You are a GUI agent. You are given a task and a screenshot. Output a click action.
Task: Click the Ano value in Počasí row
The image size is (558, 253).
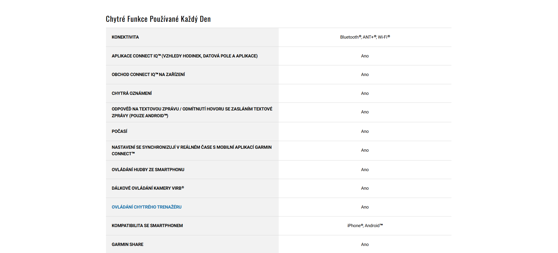[x=365, y=131]
